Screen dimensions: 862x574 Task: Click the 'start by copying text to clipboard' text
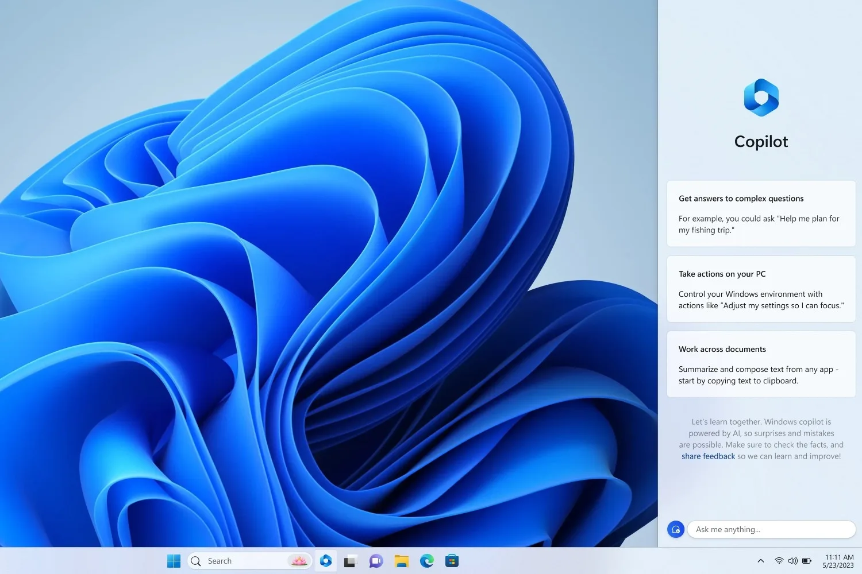point(738,381)
